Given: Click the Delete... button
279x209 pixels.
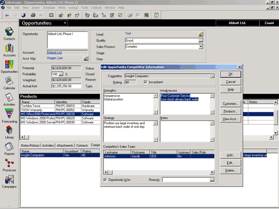Looking at the screenshot, I should [231, 171].
